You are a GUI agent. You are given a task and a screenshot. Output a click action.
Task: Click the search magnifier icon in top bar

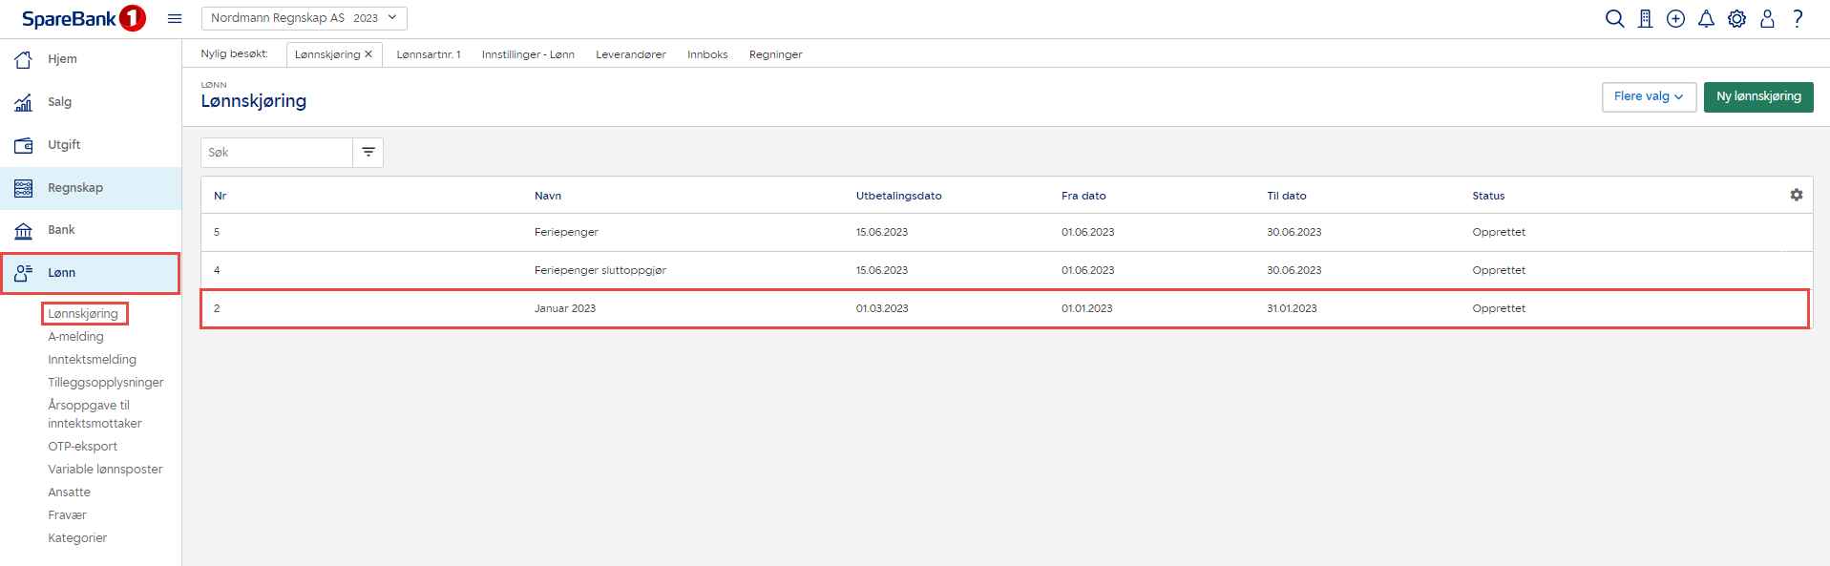[1614, 19]
